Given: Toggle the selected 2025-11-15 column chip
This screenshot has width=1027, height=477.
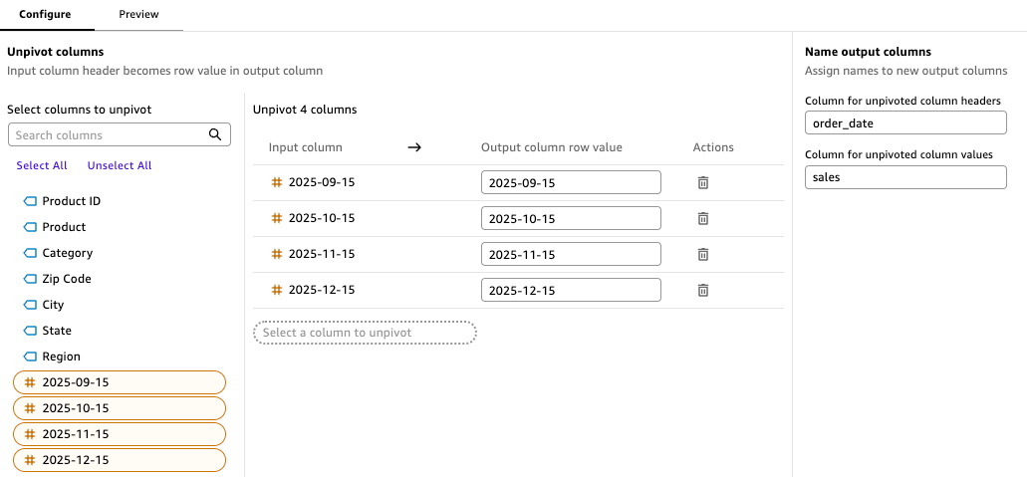Looking at the screenshot, I should (x=120, y=434).
